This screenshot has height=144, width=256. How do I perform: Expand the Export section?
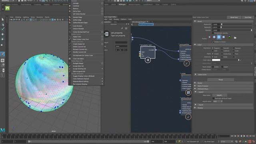point(196,105)
